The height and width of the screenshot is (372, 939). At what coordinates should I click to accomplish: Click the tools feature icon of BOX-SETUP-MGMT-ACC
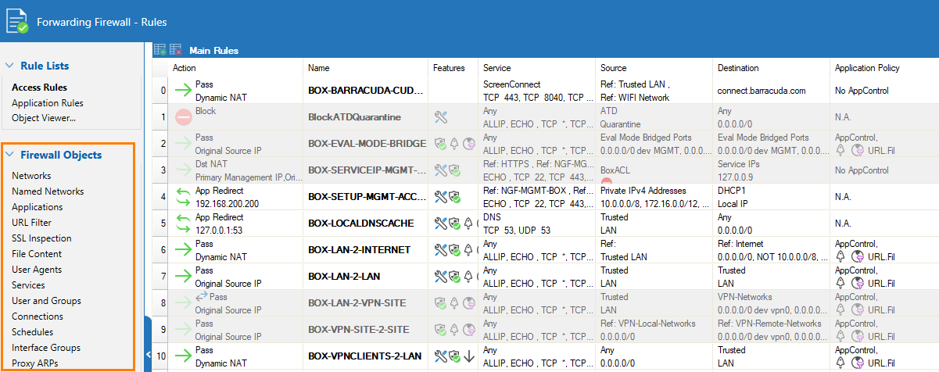[441, 197]
